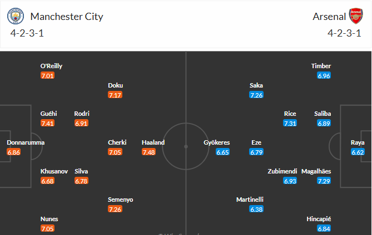Select player Semenyo on the pitch
Screen dimensions: 372x235
point(121,200)
